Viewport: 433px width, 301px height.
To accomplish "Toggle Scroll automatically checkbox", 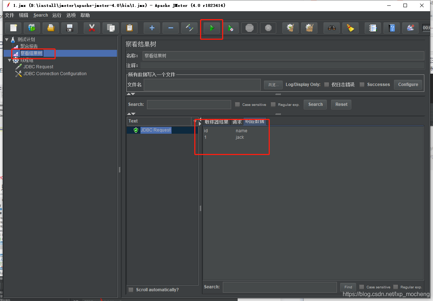I will coord(131,290).
